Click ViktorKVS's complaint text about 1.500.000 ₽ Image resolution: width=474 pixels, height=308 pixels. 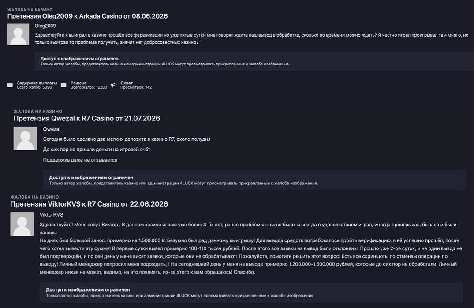251,256
